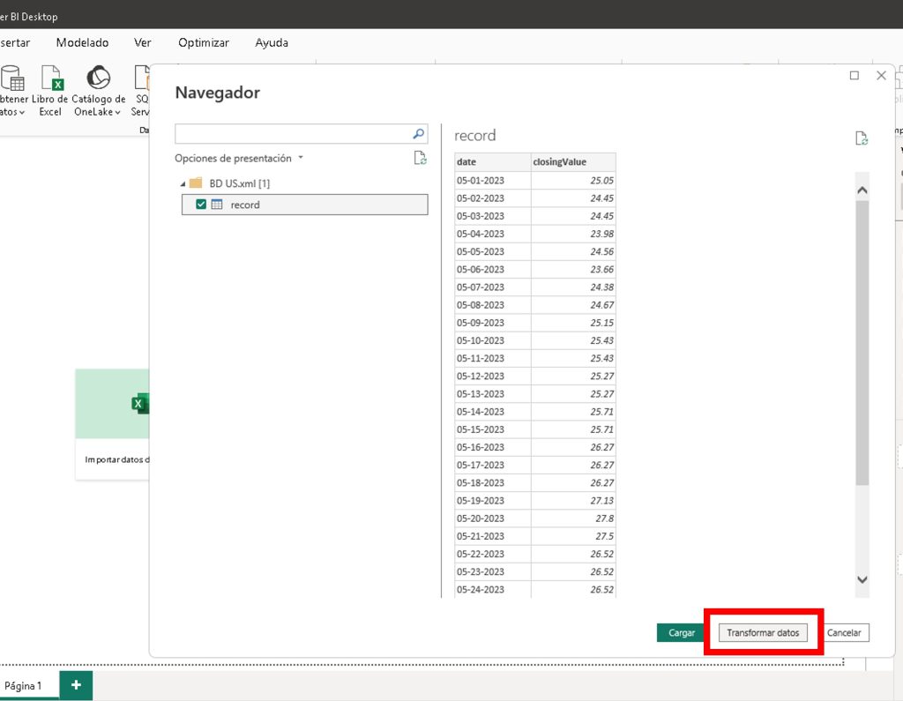Click the refresh icon beside Opciones de presentación
Viewport: 903px width, 701px height.
(x=421, y=159)
